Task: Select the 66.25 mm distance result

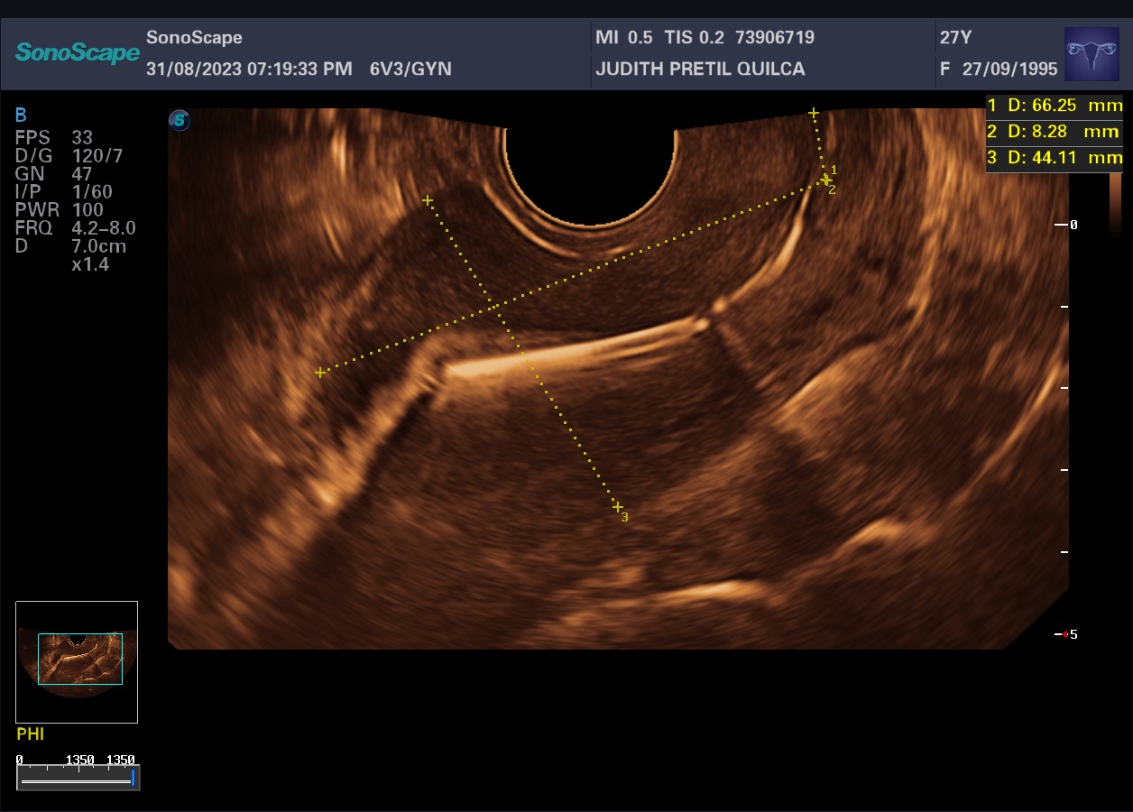Action: pos(1054,106)
